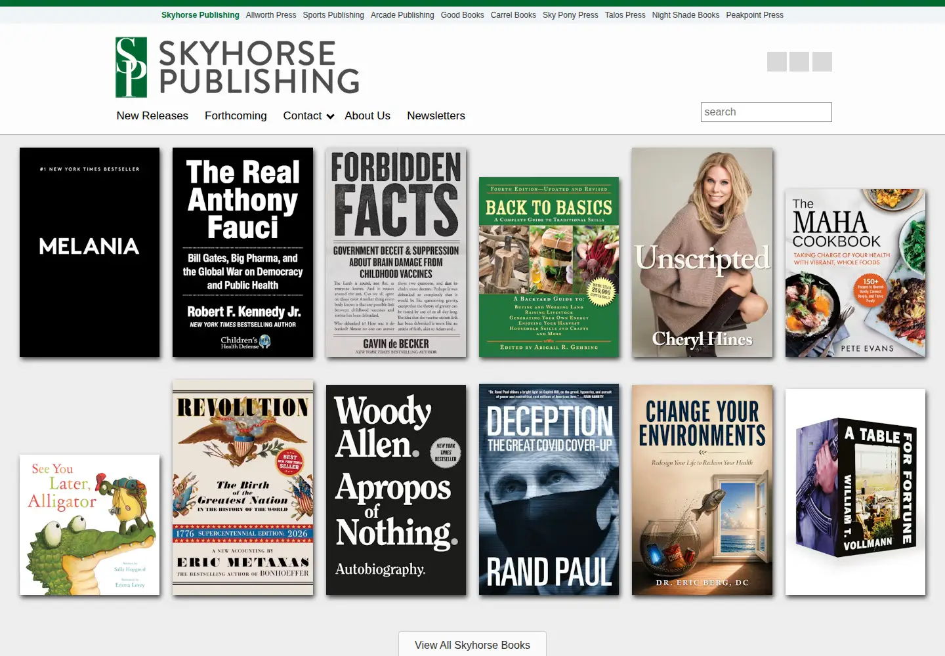Open the Arcade Publishing imprint link
Viewport: 945px width, 656px height.
(x=402, y=15)
